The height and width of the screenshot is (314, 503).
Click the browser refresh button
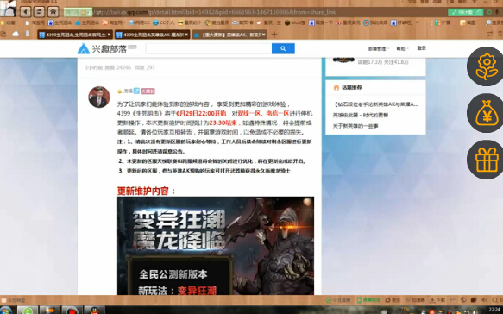click(x=39, y=12)
